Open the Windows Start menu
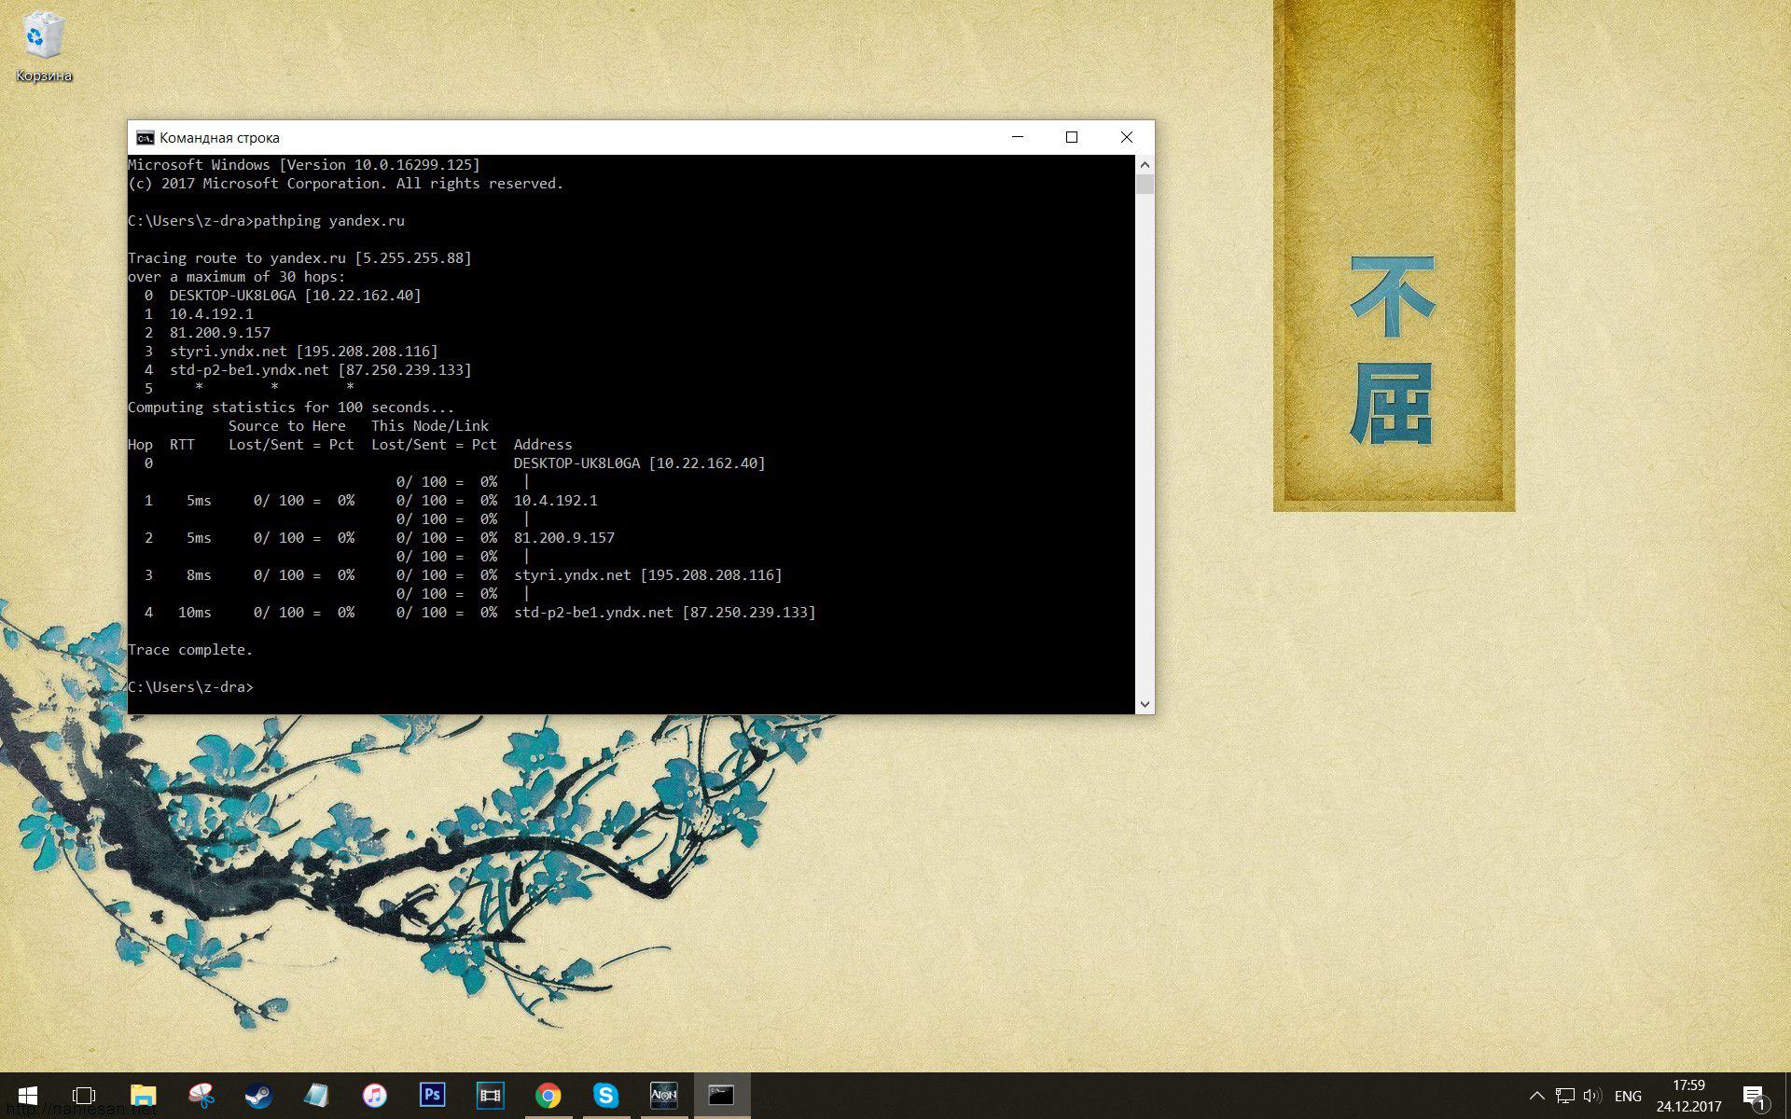The image size is (1791, 1119). [x=27, y=1096]
